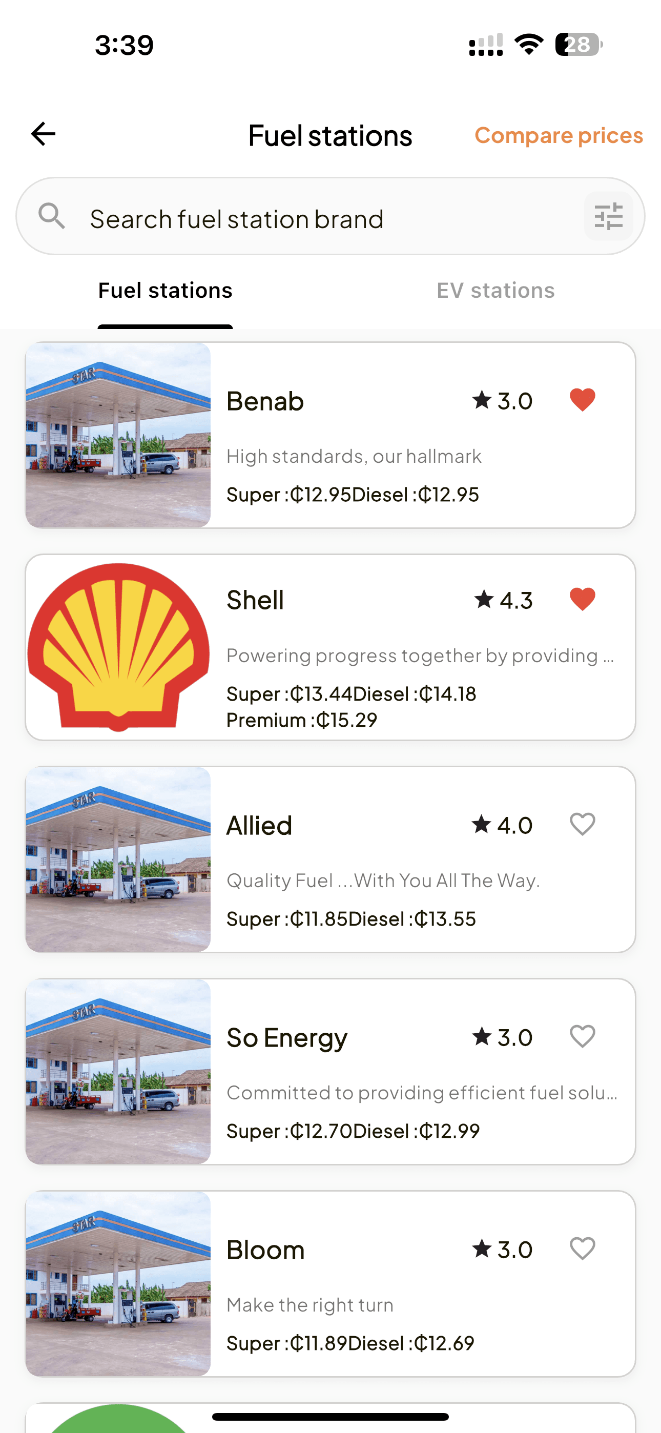Open the Allied station name
Image resolution: width=661 pixels, height=1433 pixels.
point(259,826)
